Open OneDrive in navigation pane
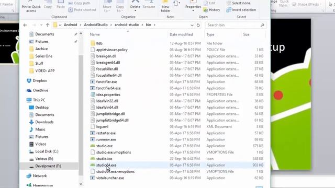The height and width of the screenshot is (188, 335). (40, 90)
